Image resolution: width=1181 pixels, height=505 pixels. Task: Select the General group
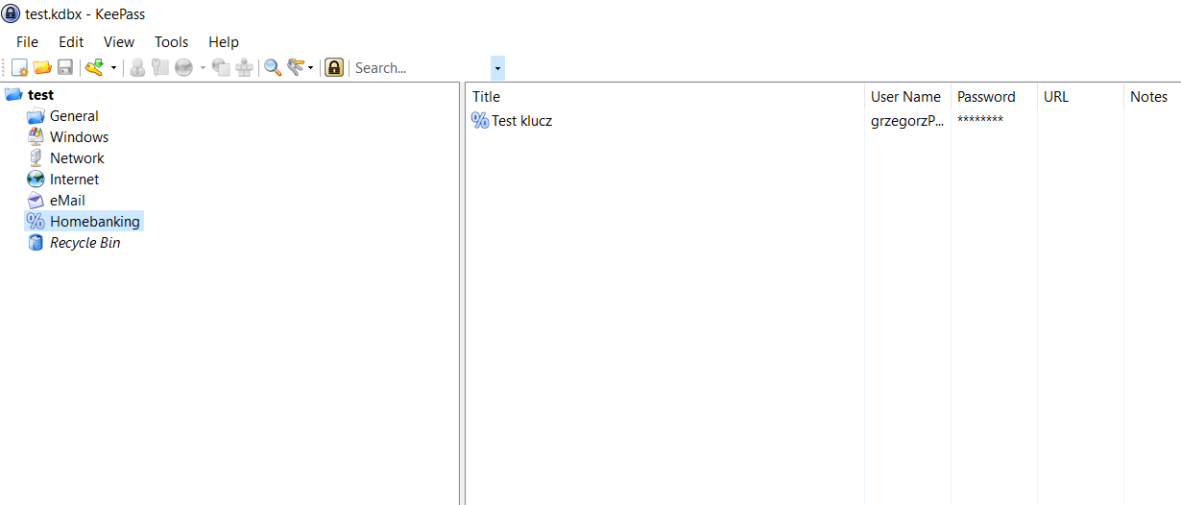point(74,116)
